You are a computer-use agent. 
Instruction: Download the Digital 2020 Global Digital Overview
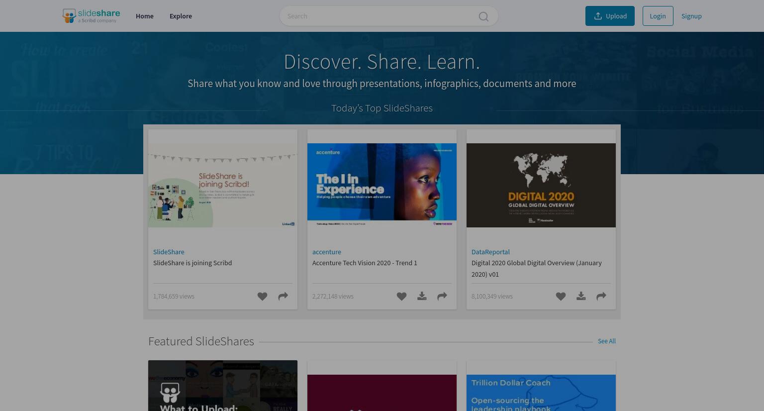(581, 297)
